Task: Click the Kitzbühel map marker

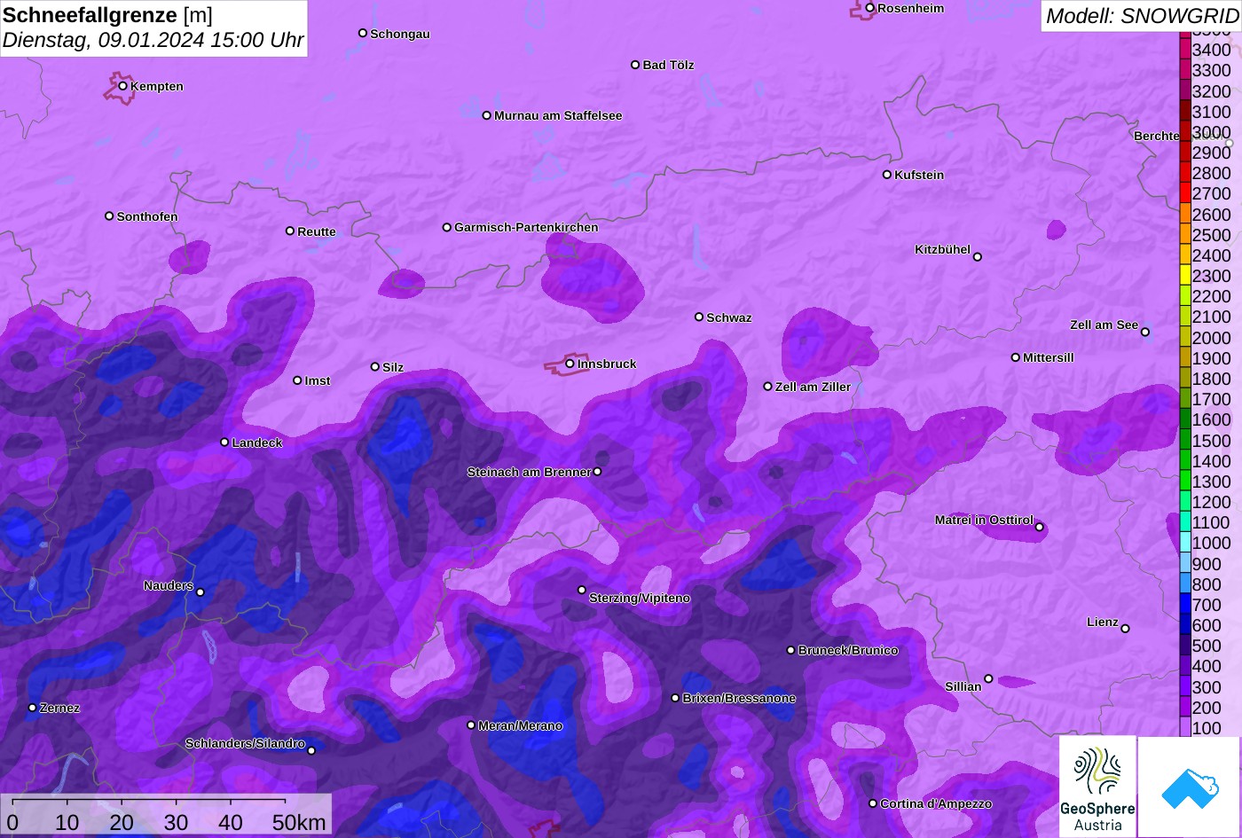Action: pos(978,257)
